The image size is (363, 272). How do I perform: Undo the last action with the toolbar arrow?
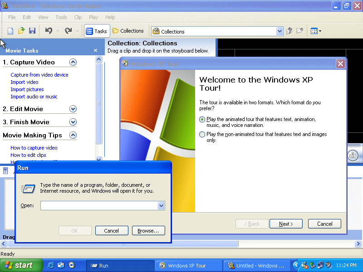pos(49,31)
